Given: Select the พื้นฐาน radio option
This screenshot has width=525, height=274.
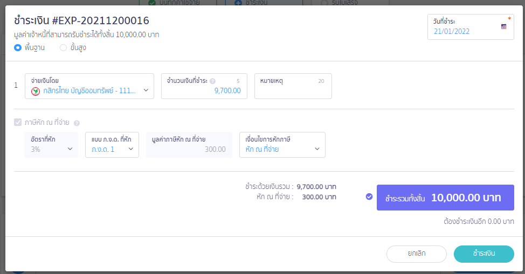Looking at the screenshot, I should [x=18, y=47].
